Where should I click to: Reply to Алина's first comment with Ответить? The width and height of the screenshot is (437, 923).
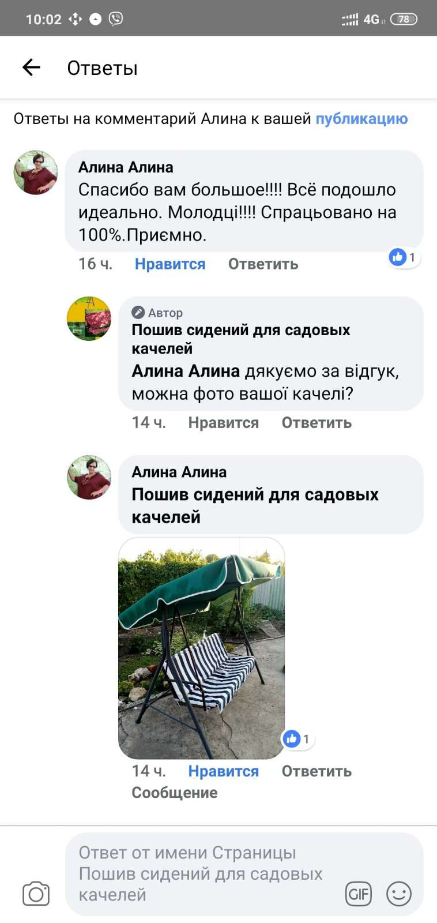click(x=263, y=264)
